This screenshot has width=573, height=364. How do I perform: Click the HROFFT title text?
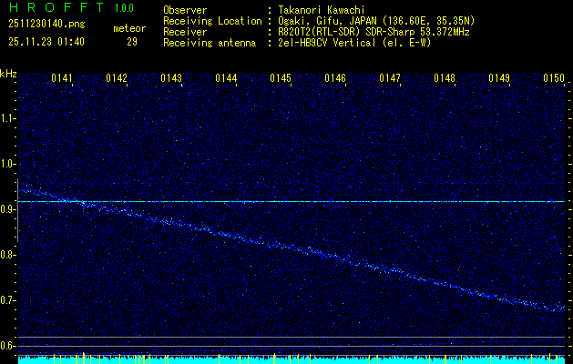coord(54,8)
